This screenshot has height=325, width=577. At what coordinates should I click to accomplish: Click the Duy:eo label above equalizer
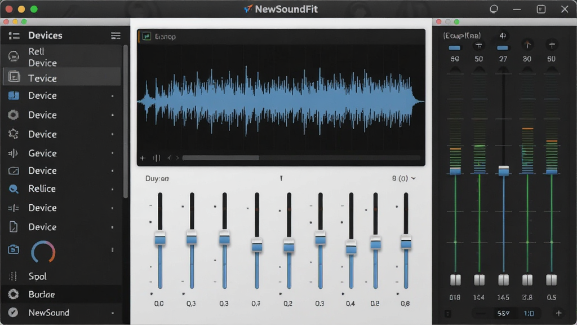(x=157, y=179)
